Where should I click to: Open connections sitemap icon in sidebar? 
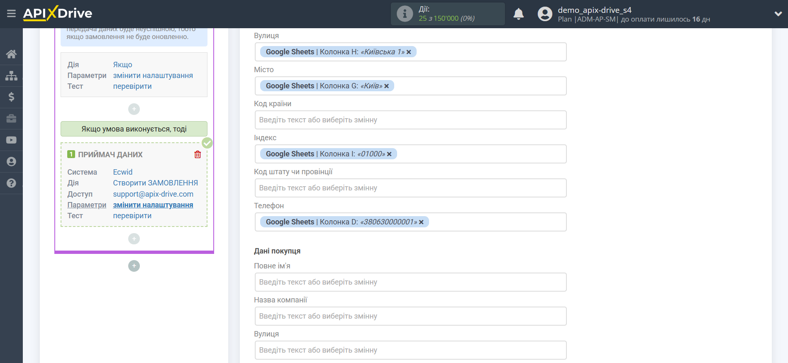tap(11, 76)
